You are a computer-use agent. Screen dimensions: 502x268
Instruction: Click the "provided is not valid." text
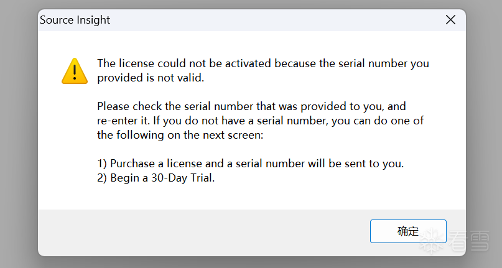point(150,78)
